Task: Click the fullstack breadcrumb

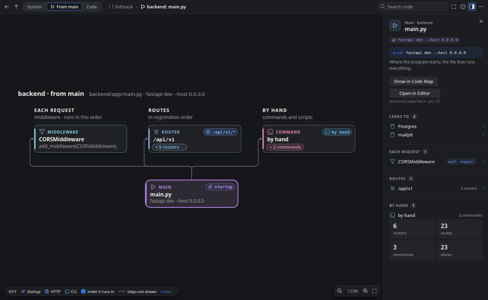Action: tap(121, 7)
